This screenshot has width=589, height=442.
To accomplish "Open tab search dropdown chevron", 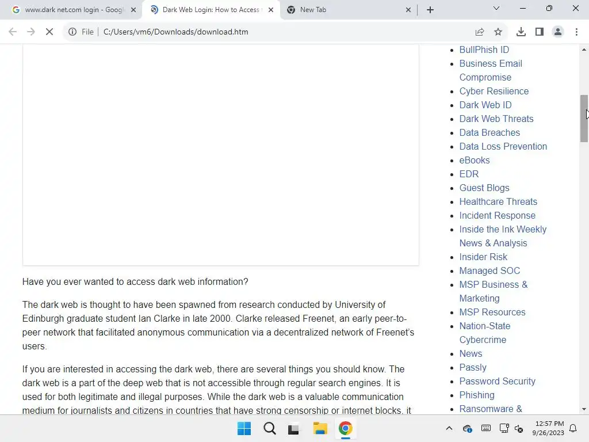I will [x=496, y=8].
